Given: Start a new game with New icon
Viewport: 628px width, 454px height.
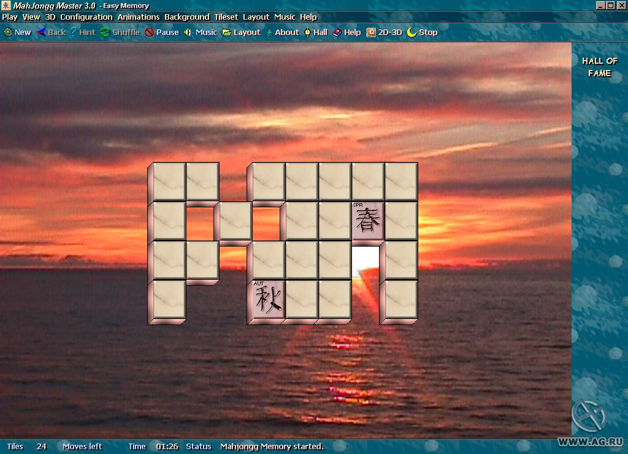Looking at the screenshot, I should click(x=8, y=33).
